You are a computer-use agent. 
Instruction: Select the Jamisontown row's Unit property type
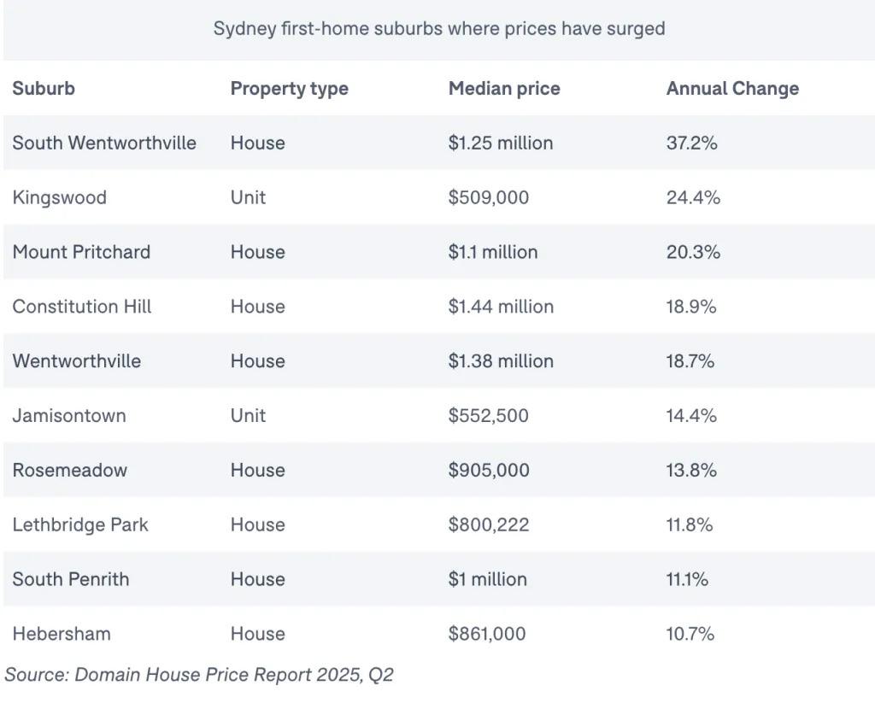(248, 416)
